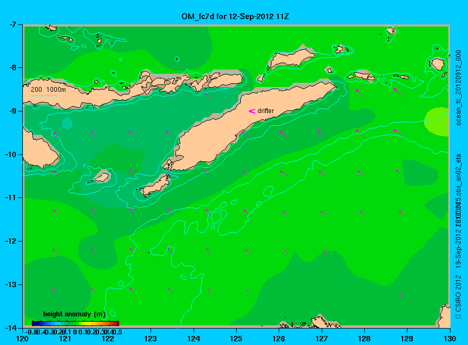Click the latitude label "-8"
Image resolution: width=468 pixels, height=345 pixels.
pyautogui.click(x=13, y=67)
